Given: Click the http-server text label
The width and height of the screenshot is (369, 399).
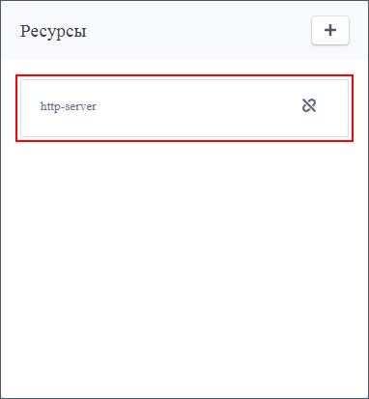Looking at the screenshot, I should [x=69, y=106].
